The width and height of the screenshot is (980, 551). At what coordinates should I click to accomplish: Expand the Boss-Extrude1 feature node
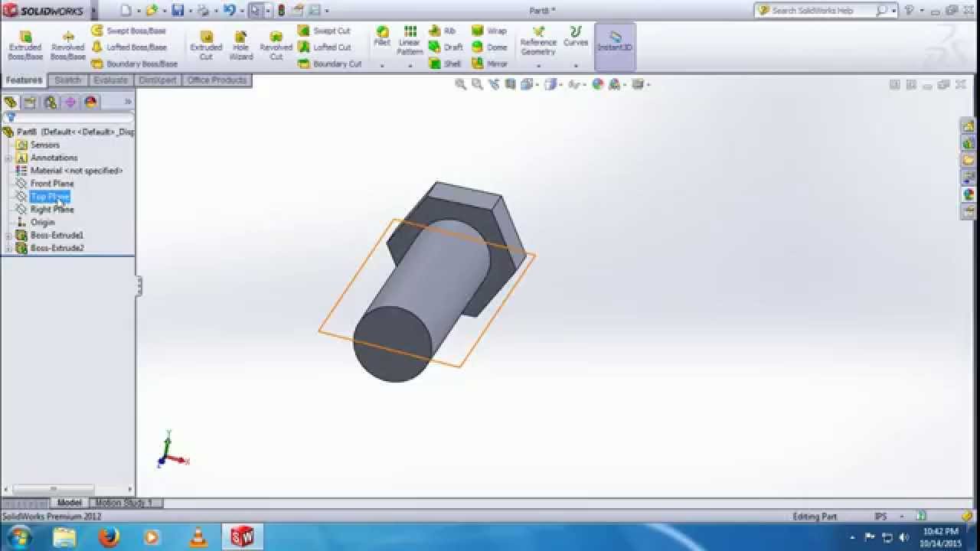(x=8, y=236)
